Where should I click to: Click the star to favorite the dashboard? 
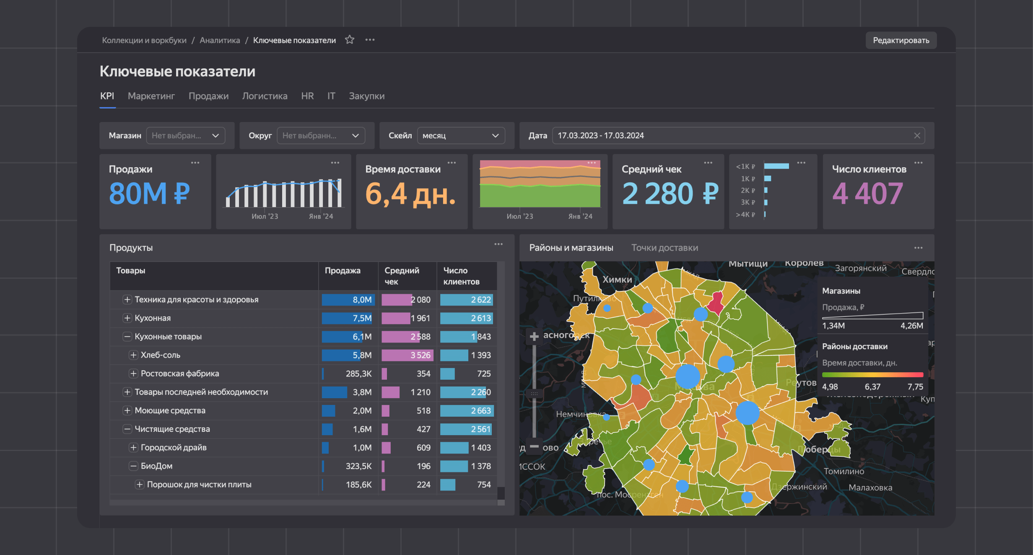tap(349, 40)
